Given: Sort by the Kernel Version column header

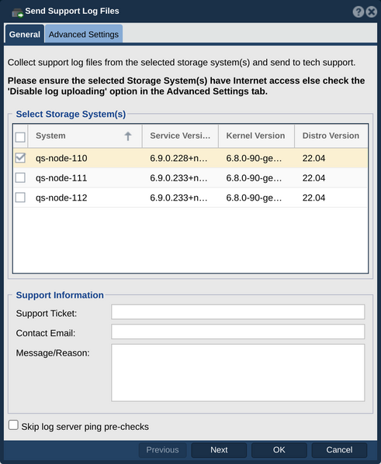Looking at the screenshot, I should point(256,136).
